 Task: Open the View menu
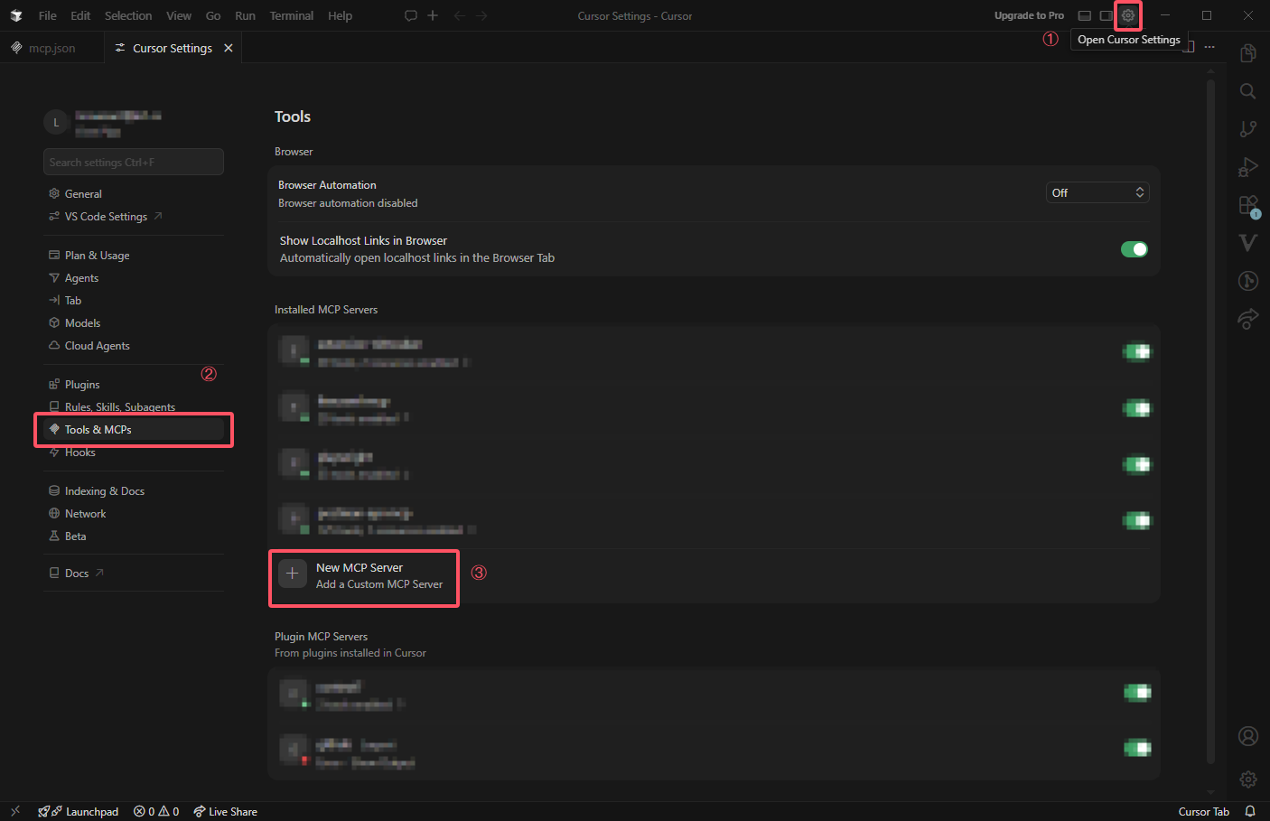click(179, 15)
